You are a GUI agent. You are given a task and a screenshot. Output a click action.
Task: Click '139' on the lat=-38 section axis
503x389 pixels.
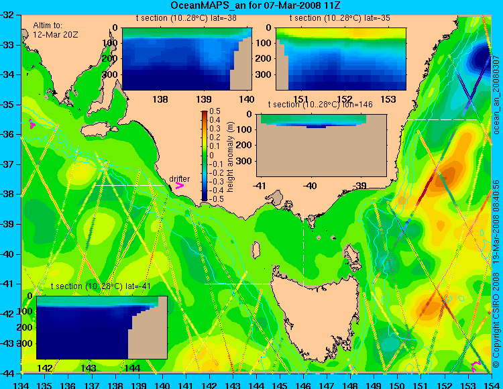coord(204,99)
